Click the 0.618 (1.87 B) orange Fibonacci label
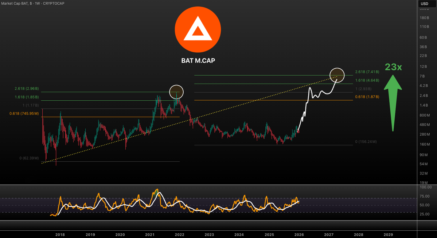The width and height of the screenshot is (437, 238). (x=367, y=97)
